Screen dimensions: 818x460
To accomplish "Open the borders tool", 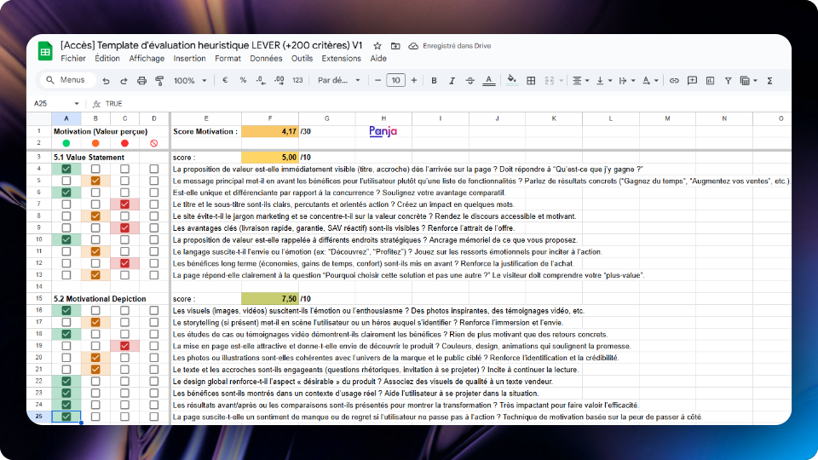I will click(x=531, y=81).
